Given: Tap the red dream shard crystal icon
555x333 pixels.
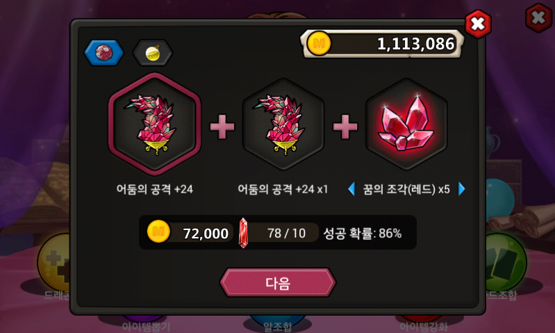Looking at the screenshot, I should 406,124.
